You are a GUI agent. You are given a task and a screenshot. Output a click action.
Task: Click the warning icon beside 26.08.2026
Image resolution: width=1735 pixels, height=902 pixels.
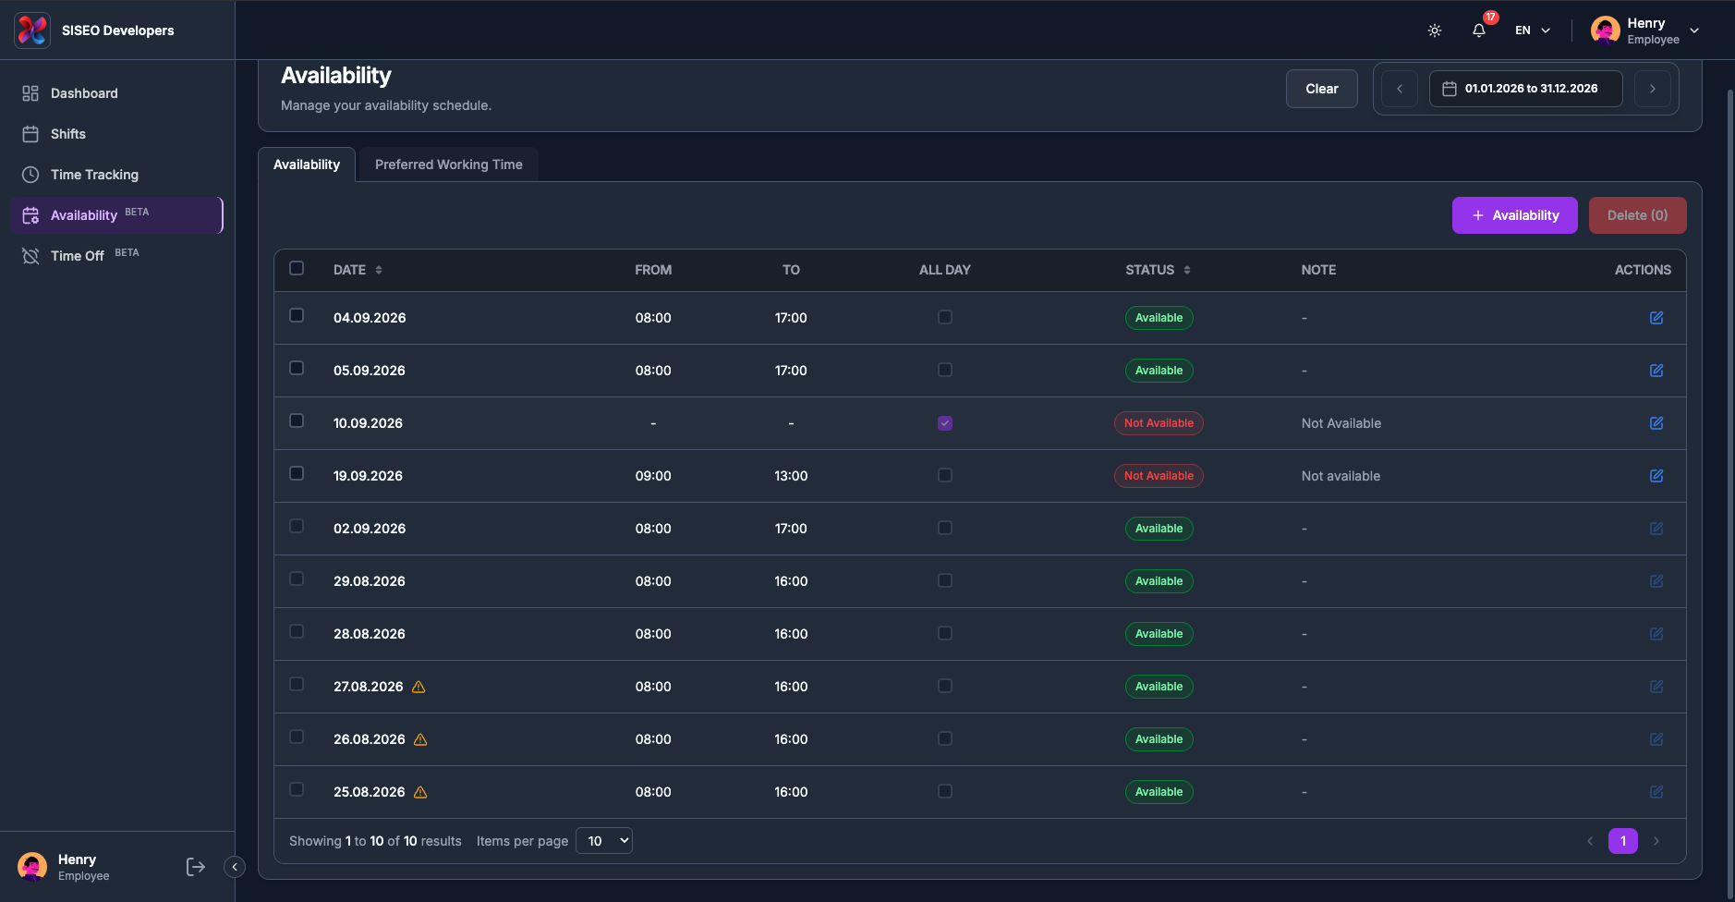(x=420, y=739)
